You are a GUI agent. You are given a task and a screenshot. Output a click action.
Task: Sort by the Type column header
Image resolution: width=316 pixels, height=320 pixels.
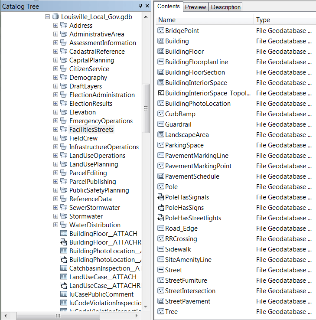click(x=285, y=20)
